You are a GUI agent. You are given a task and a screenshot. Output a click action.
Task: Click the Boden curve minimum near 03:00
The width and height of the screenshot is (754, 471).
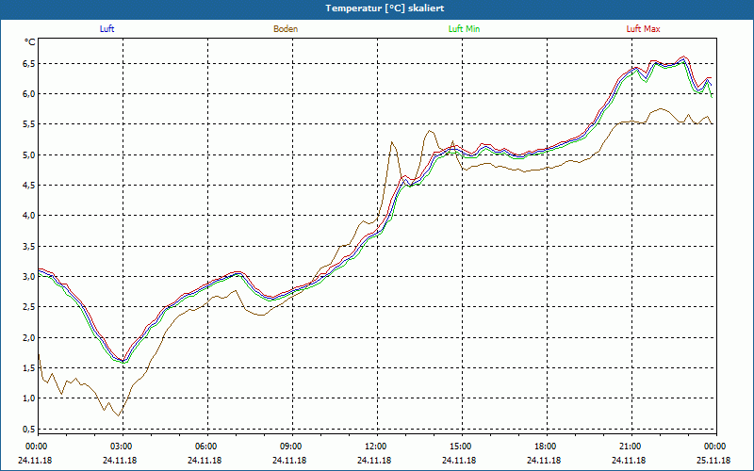[x=119, y=415]
